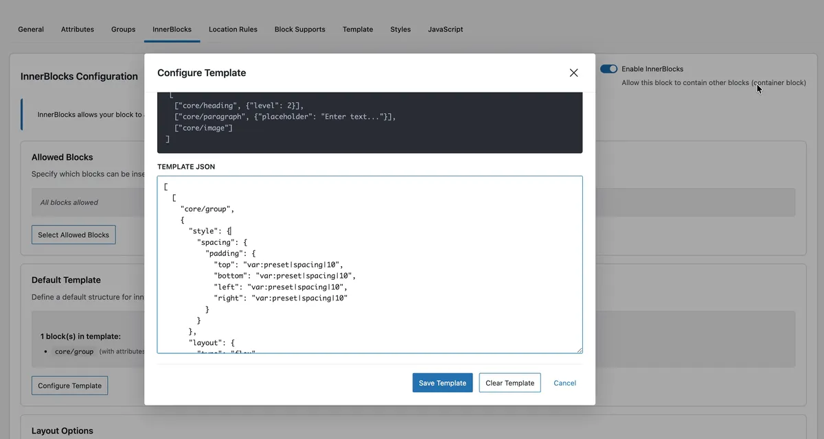
Task: Open the General tab
Action: [x=31, y=29]
